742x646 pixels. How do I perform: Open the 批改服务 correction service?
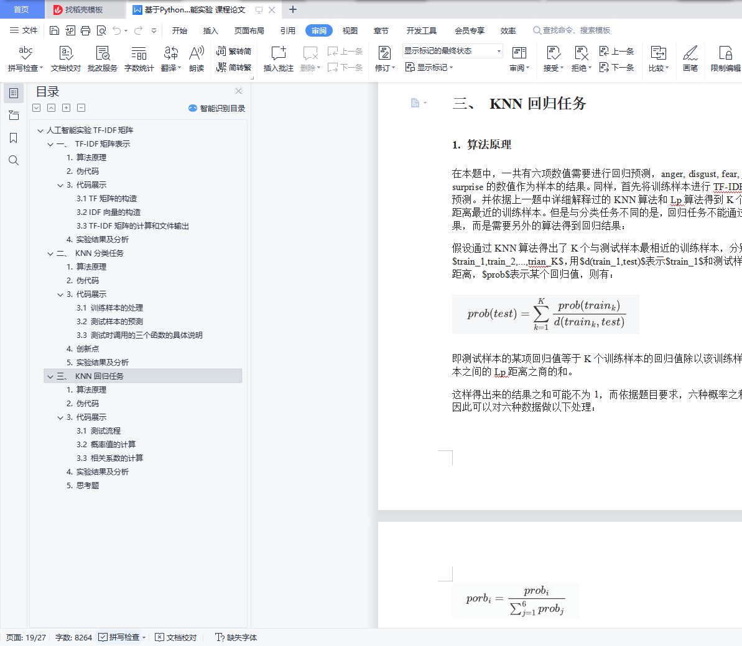[102, 58]
